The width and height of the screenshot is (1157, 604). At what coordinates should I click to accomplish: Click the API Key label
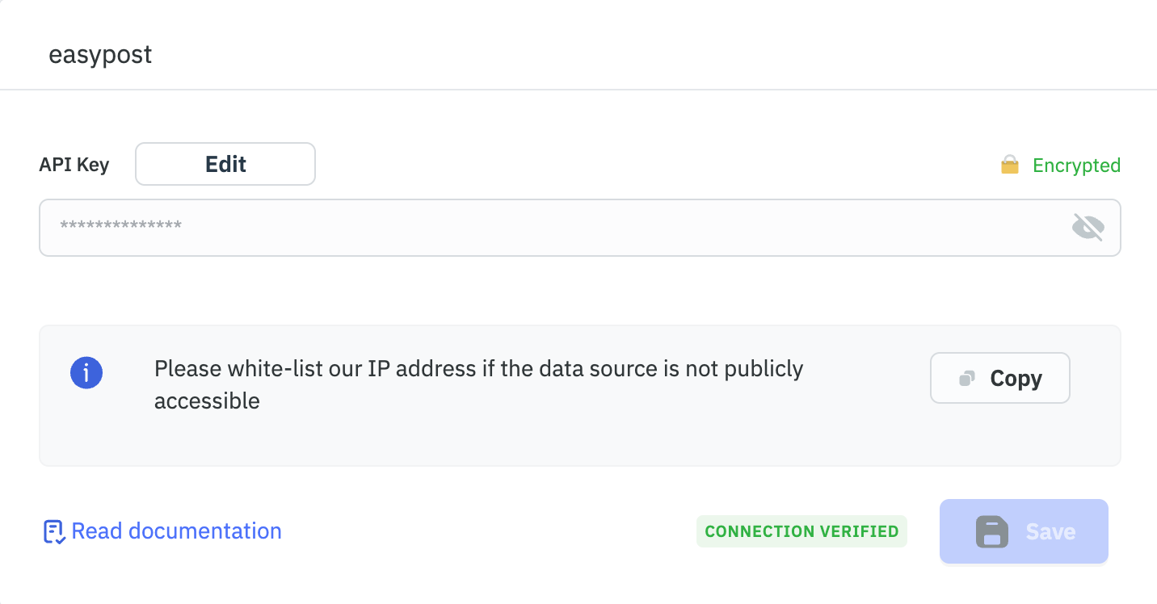click(74, 164)
